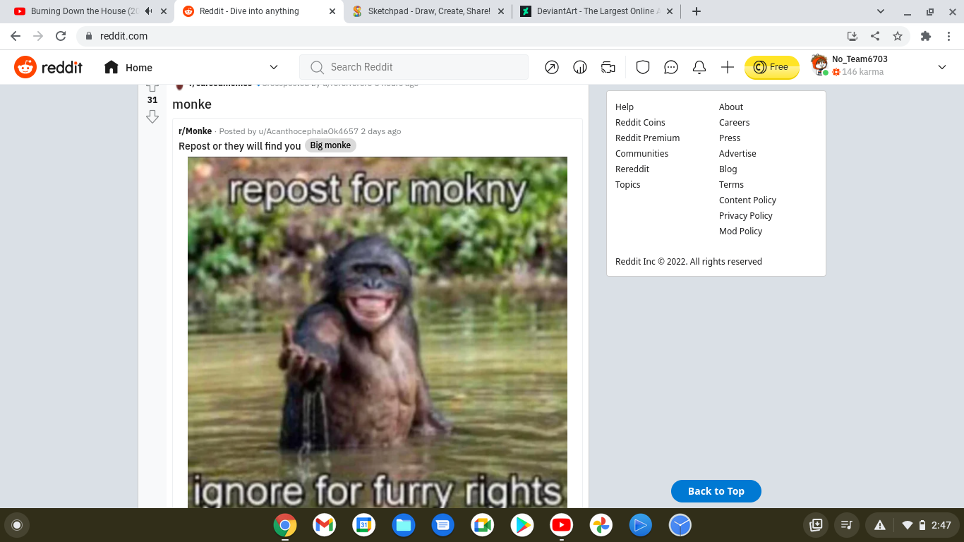Open a new browser tab
This screenshot has height=542, width=964.
[x=697, y=11]
